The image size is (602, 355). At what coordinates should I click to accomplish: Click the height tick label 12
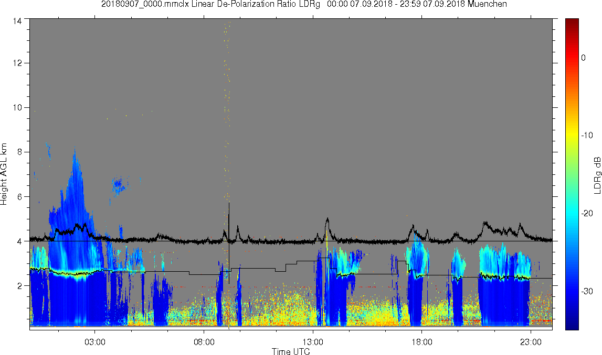[x=17, y=63]
